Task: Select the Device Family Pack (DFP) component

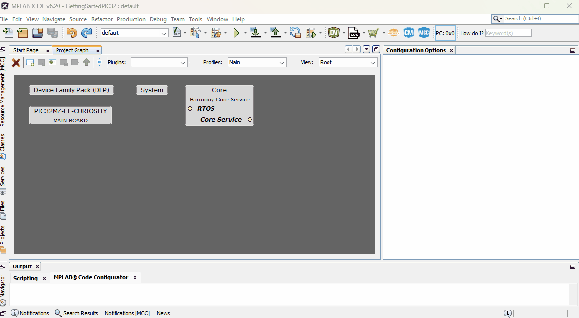Action: [x=71, y=90]
